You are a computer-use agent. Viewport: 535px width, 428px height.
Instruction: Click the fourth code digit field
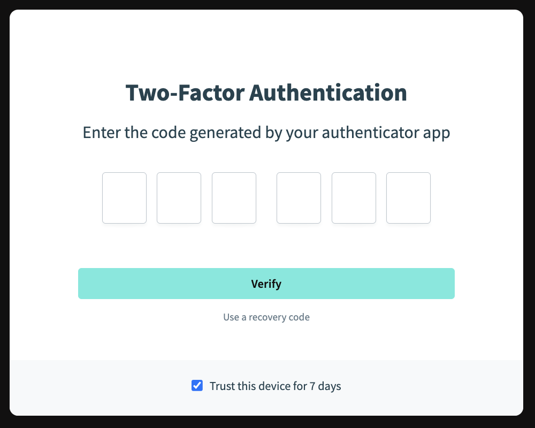click(299, 198)
